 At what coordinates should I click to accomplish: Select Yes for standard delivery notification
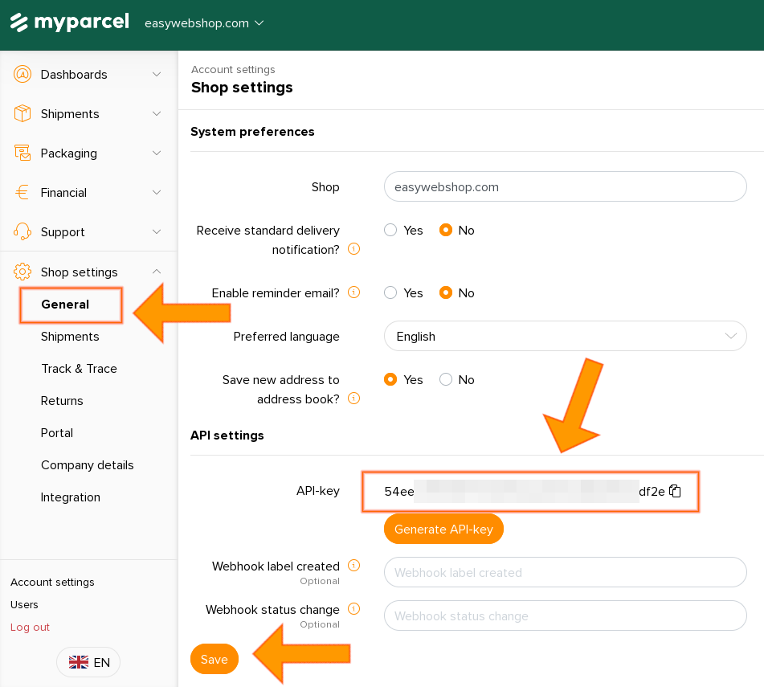tap(391, 231)
